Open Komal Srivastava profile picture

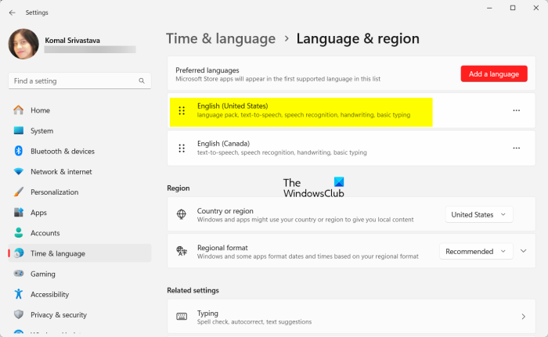(x=23, y=44)
